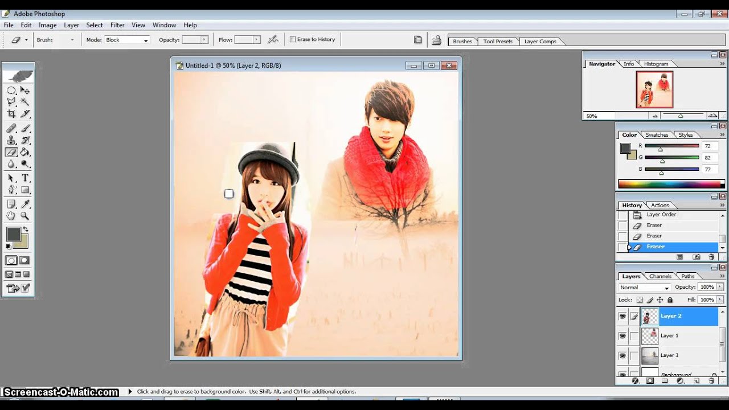Open the Normal blend mode dropdown

(645, 288)
